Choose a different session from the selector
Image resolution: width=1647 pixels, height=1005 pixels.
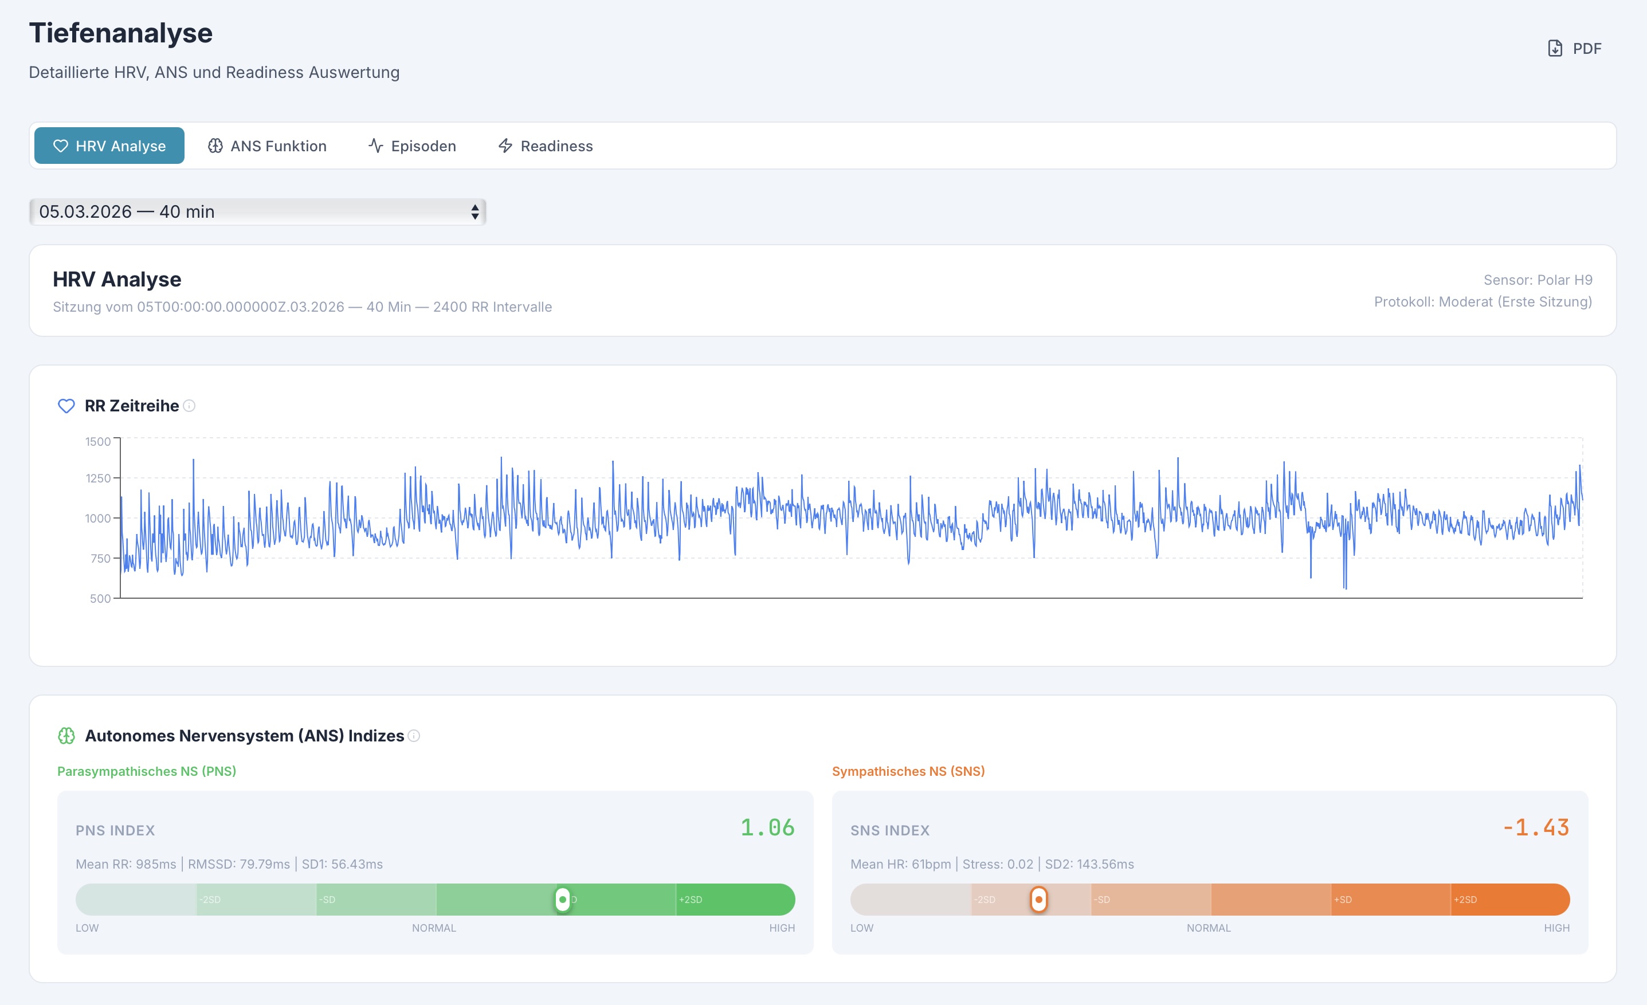tap(257, 212)
